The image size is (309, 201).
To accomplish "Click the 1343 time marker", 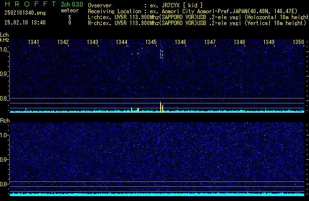I will pyautogui.click(x=92, y=42).
